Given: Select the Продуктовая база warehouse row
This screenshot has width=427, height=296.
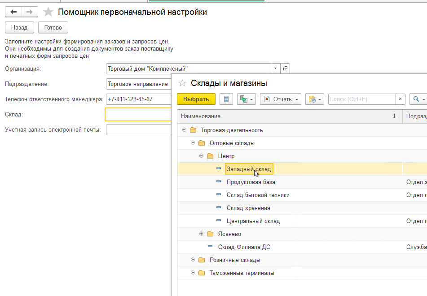Looking at the screenshot, I should point(251,182).
